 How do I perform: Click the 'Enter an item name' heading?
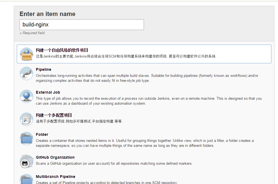pos(47,14)
